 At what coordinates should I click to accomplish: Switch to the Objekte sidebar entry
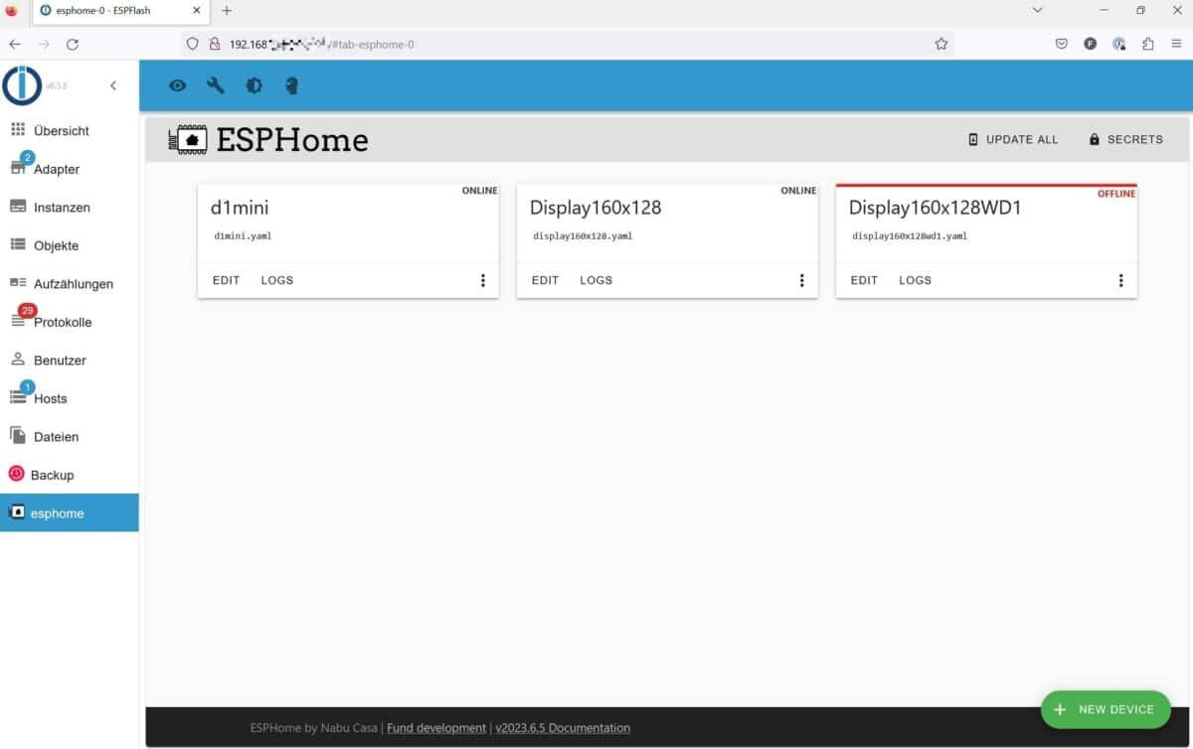click(x=54, y=245)
